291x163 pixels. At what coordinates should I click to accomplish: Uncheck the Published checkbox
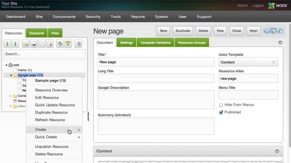pos(221,112)
